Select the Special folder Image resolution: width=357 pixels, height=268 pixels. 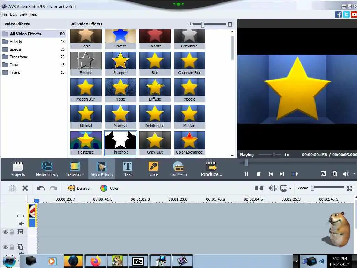[34, 49]
